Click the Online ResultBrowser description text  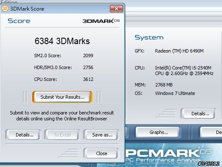coord(62,116)
